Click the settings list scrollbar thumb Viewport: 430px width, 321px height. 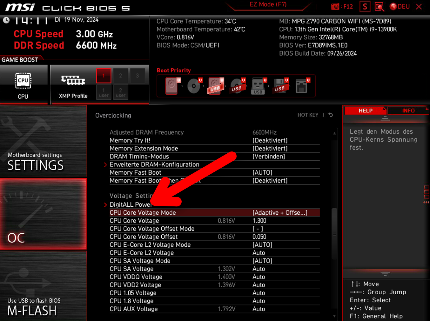pyautogui.click(x=334, y=234)
